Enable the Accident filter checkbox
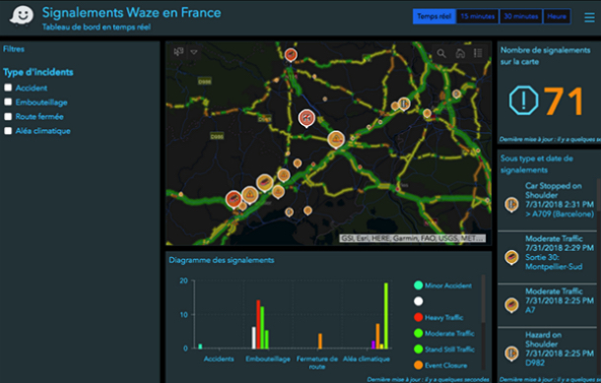This screenshot has height=383, width=601. (x=8, y=88)
